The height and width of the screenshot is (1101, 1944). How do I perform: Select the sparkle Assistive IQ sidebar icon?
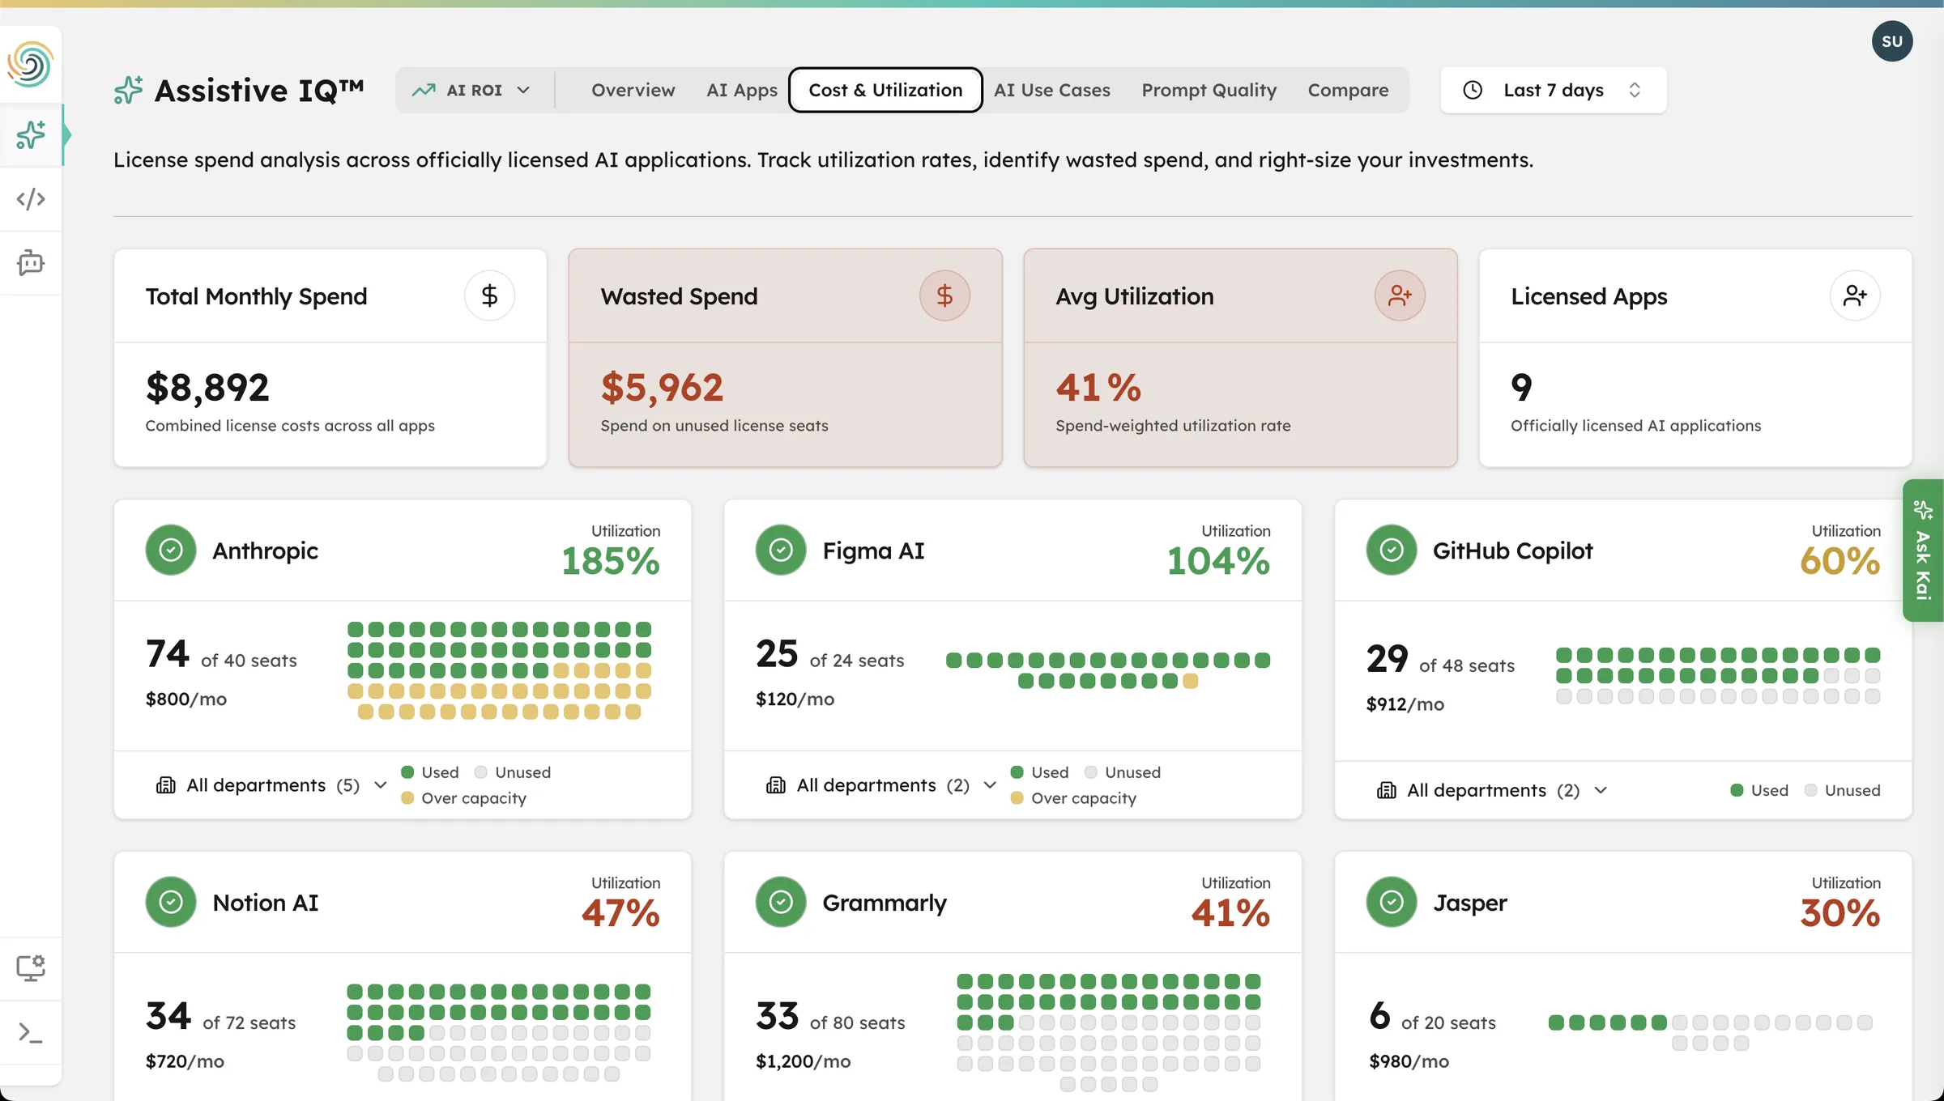(31, 135)
